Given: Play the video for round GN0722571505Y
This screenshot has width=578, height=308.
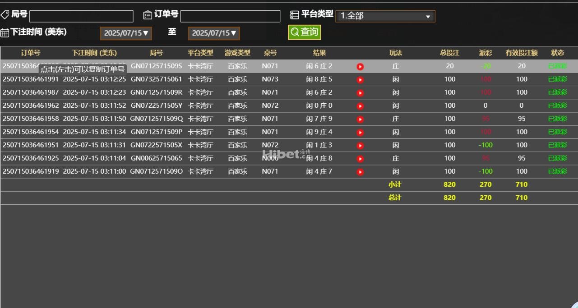Looking at the screenshot, I should (360, 106).
